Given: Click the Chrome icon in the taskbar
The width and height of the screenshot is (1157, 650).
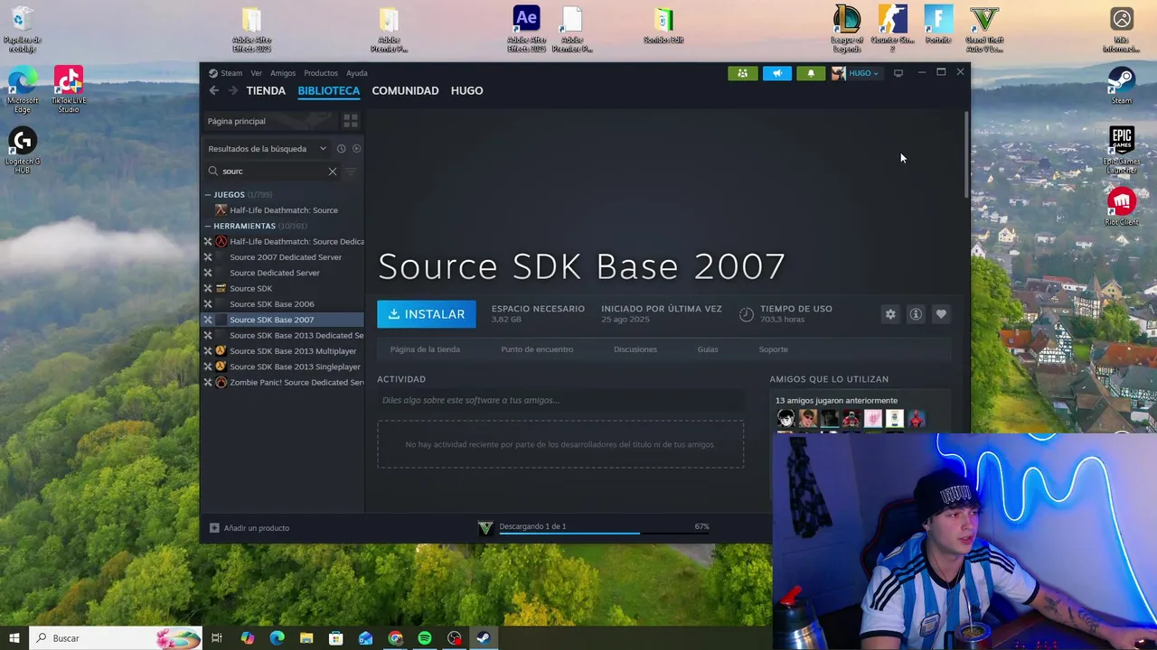Looking at the screenshot, I should pos(395,638).
